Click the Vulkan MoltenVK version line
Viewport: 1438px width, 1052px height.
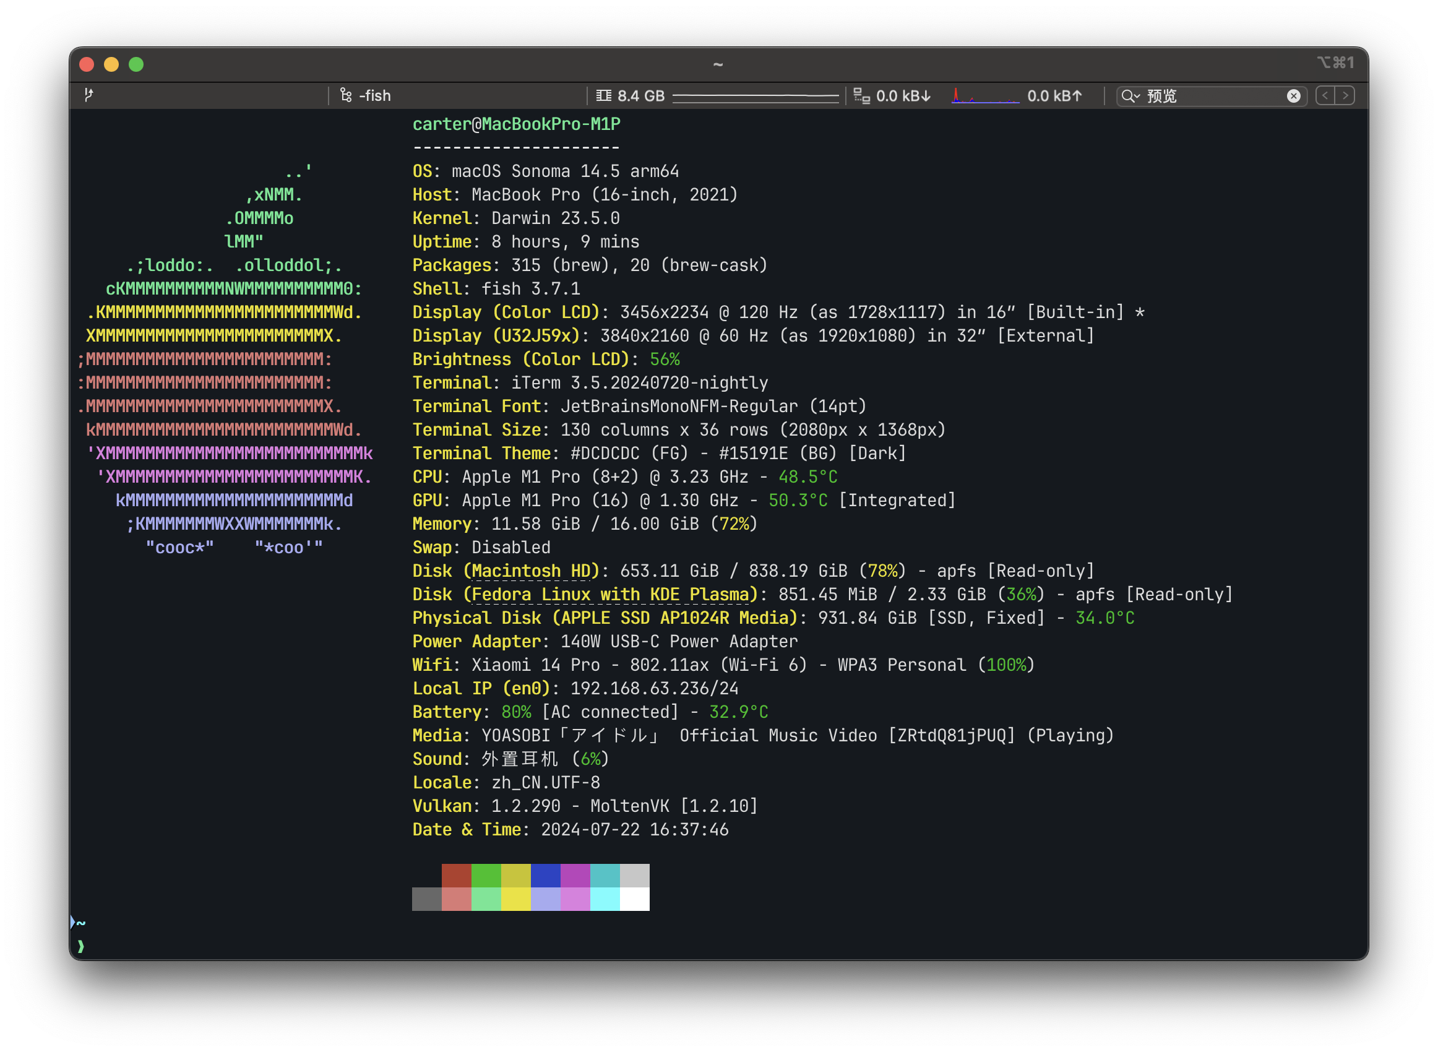click(x=585, y=808)
